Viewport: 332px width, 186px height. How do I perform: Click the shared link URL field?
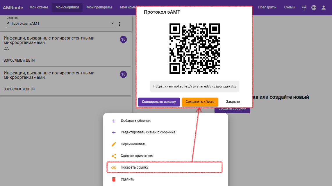point(194,86)
